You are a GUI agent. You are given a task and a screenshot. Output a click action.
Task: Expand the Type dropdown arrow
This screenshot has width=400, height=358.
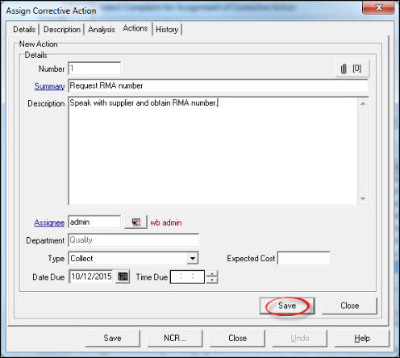[193, 259]
